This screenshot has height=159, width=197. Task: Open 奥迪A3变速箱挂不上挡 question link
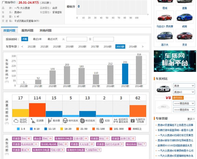coord(175,125)
